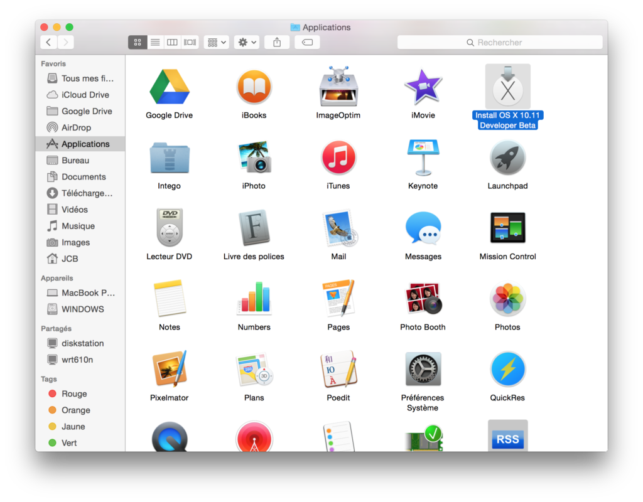643x502 pixels.
Task: Click the Intego folder icon
Action: 170,158
